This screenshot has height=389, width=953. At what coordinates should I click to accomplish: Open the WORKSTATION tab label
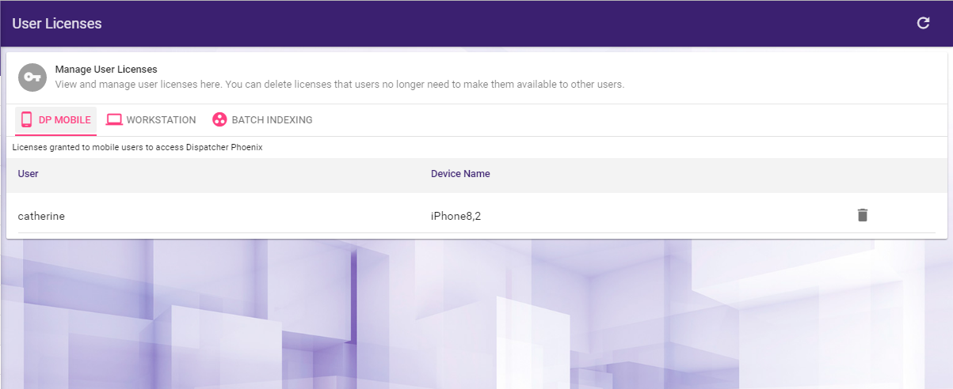tap(161, 120)
